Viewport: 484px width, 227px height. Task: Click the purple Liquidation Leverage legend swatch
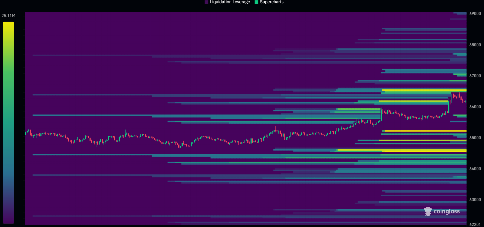point(206,2)
